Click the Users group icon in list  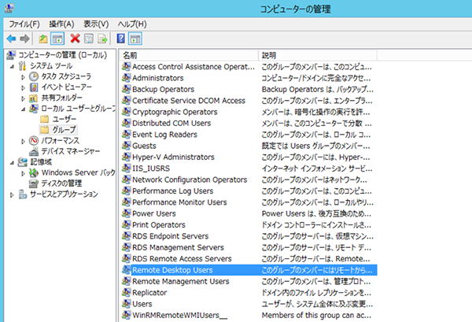pos(126,304)
